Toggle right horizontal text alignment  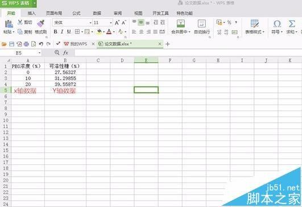[148, 32]
